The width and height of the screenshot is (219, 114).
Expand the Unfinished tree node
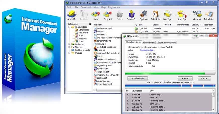(69, 44)
